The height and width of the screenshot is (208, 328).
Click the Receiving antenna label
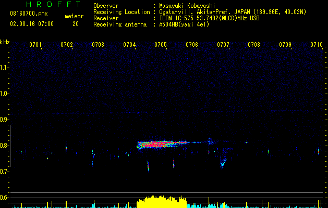[x=120, y=24]
